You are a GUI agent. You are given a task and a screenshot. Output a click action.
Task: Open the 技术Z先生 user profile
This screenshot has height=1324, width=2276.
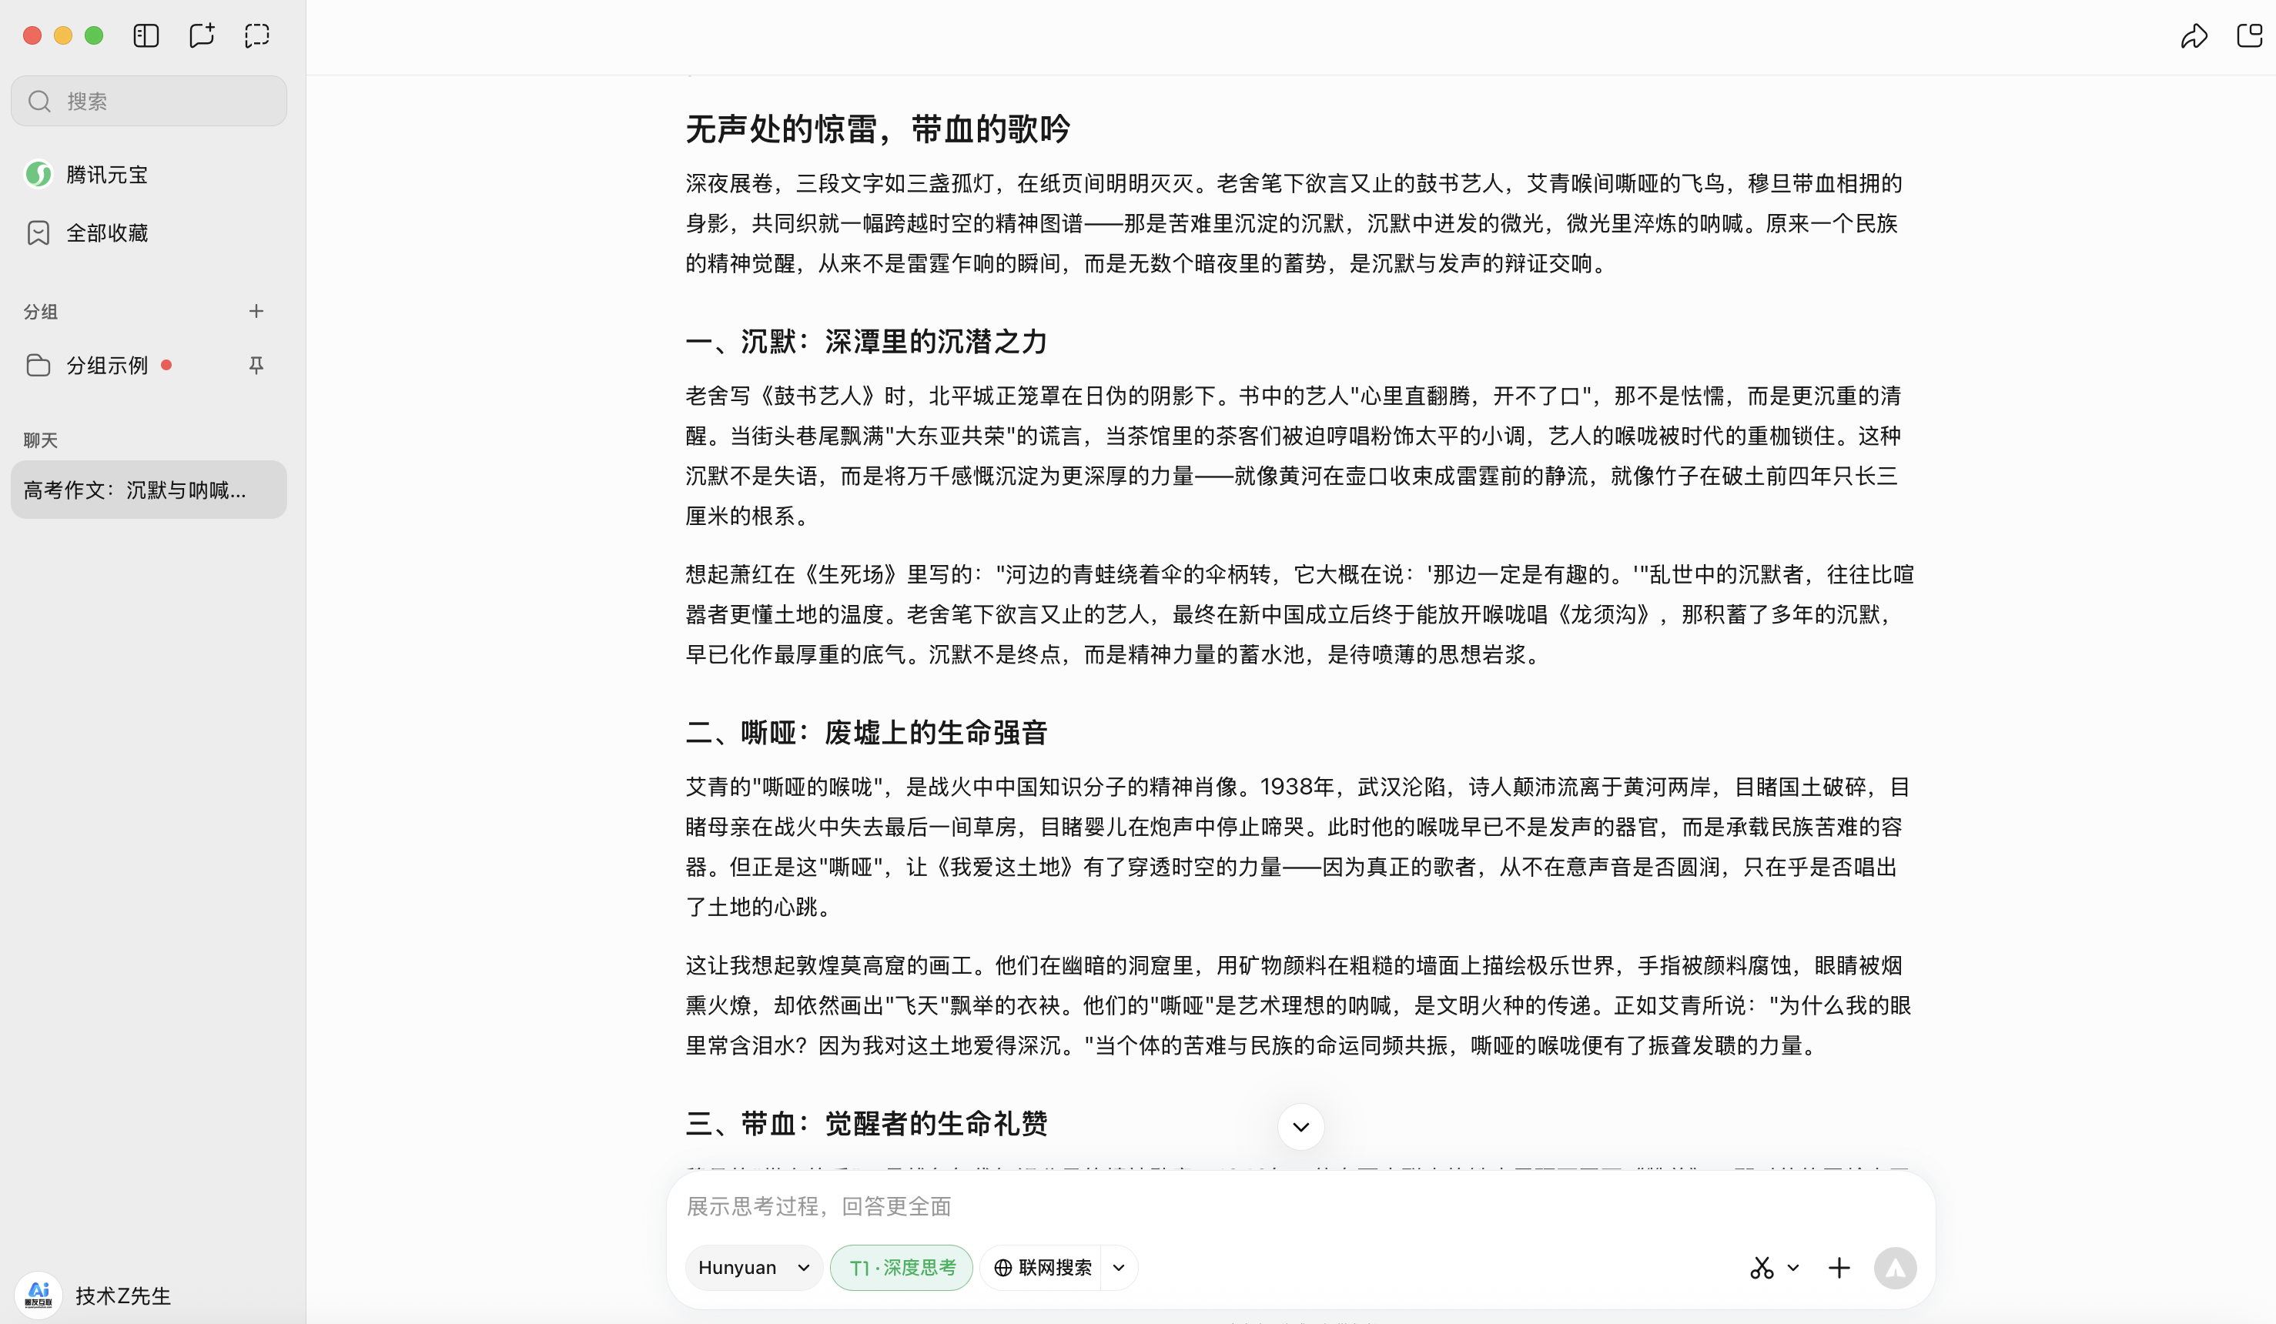pyautogui.click(x=122, y=1295)
